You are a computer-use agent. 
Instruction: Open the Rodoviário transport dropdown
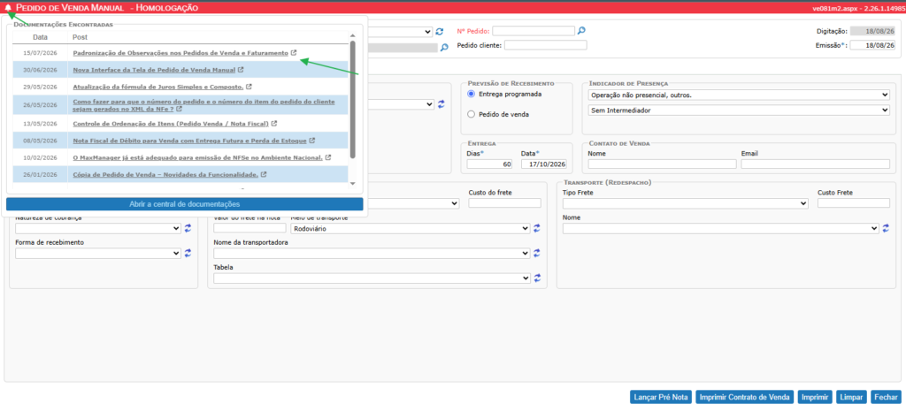click(410, 229)
